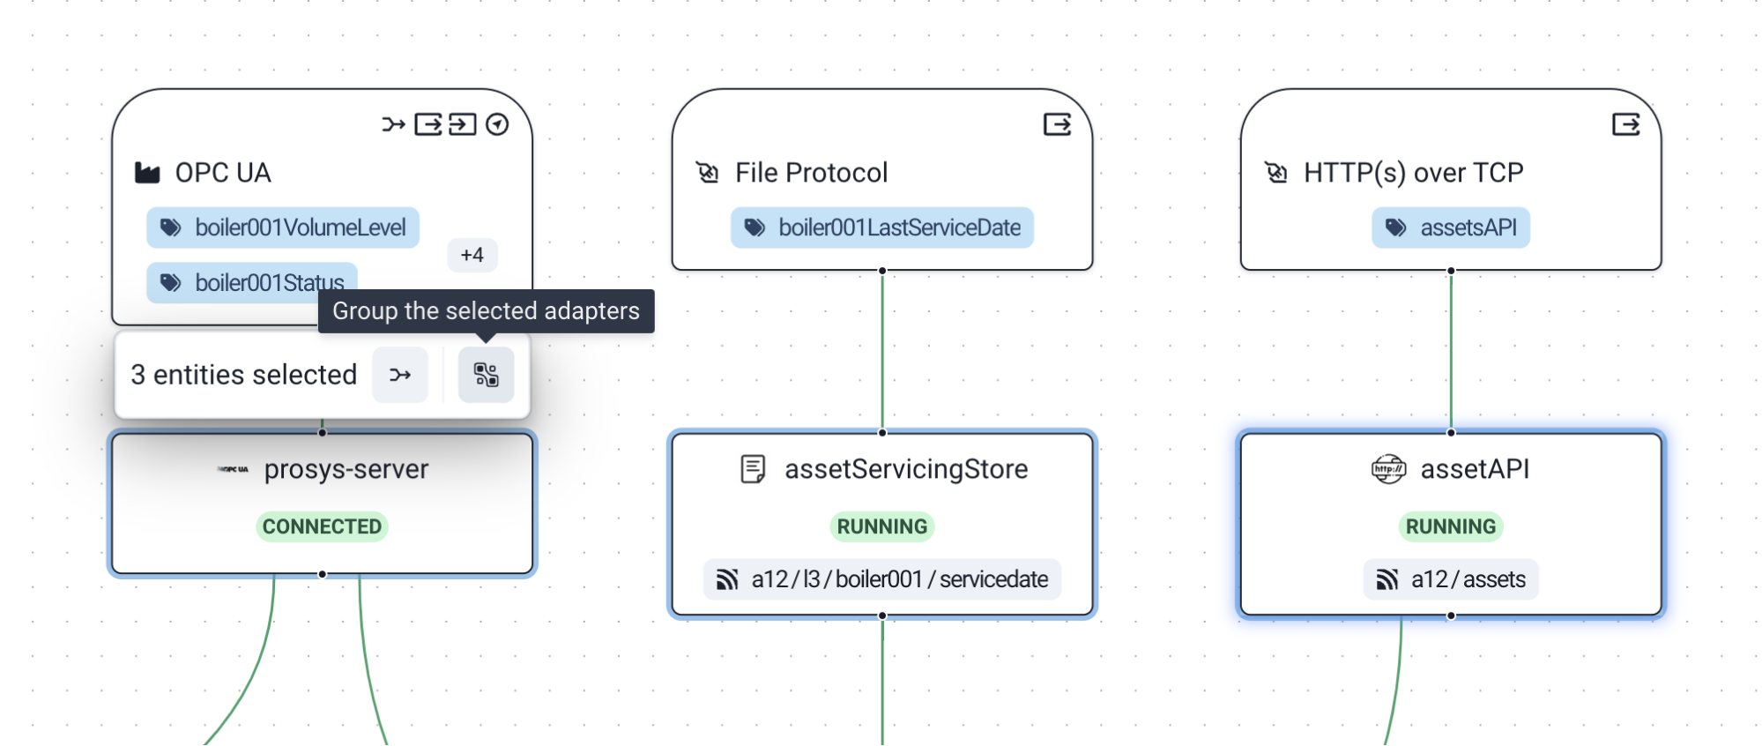Click the combiner icon in the selection toolbar

click(400, 375)
